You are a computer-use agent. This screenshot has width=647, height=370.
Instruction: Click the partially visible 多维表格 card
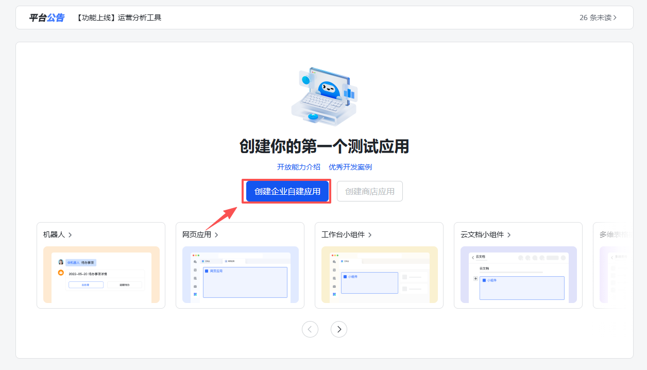click(x=623, y=265)
